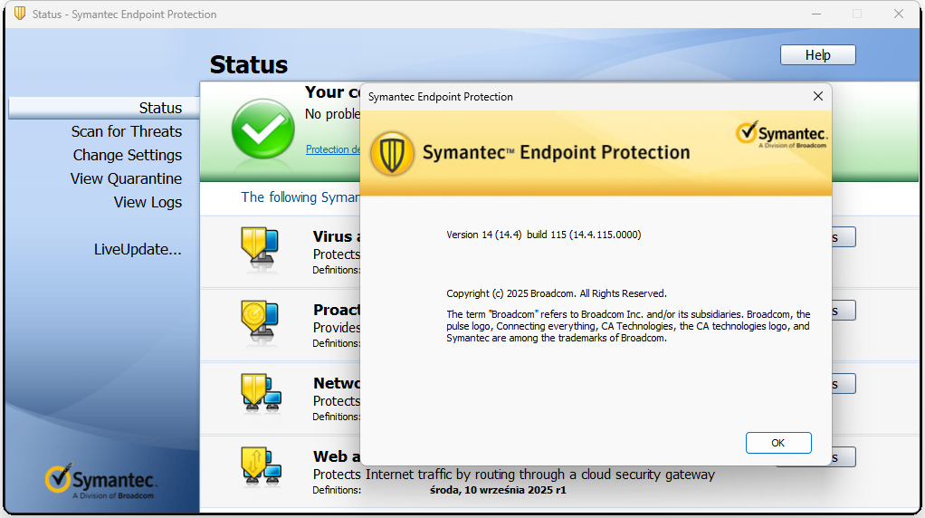Launch LiveUpdate from the sidebar
925x518 pixels.
(x=138, y=250)
